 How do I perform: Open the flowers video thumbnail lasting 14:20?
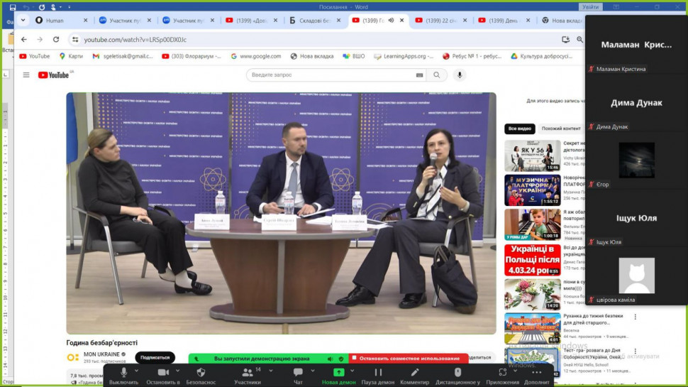532,294
